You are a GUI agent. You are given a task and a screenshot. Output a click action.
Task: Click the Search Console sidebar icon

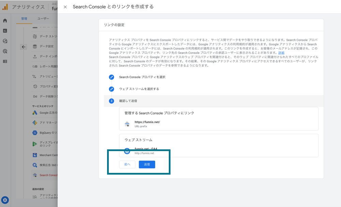(35, 175)
